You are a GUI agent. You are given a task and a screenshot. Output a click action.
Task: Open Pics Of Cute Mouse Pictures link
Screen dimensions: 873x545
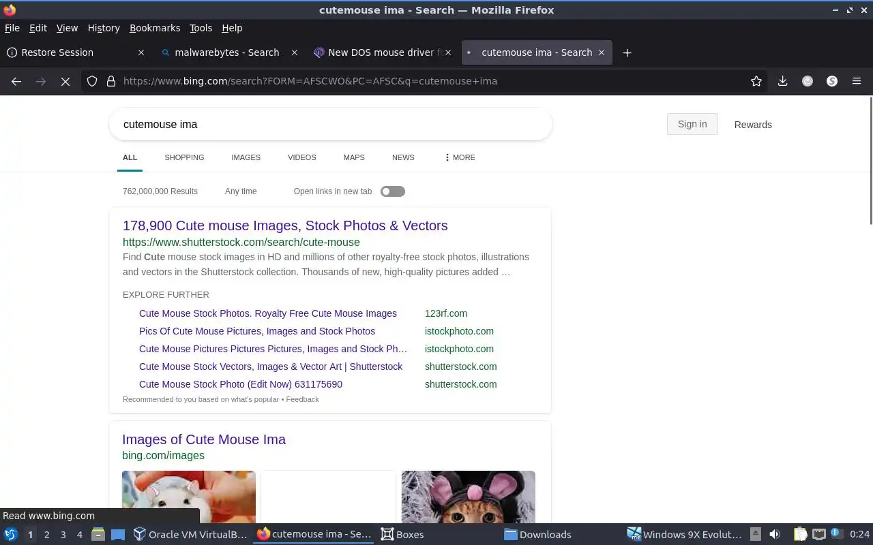coord(257,331)
